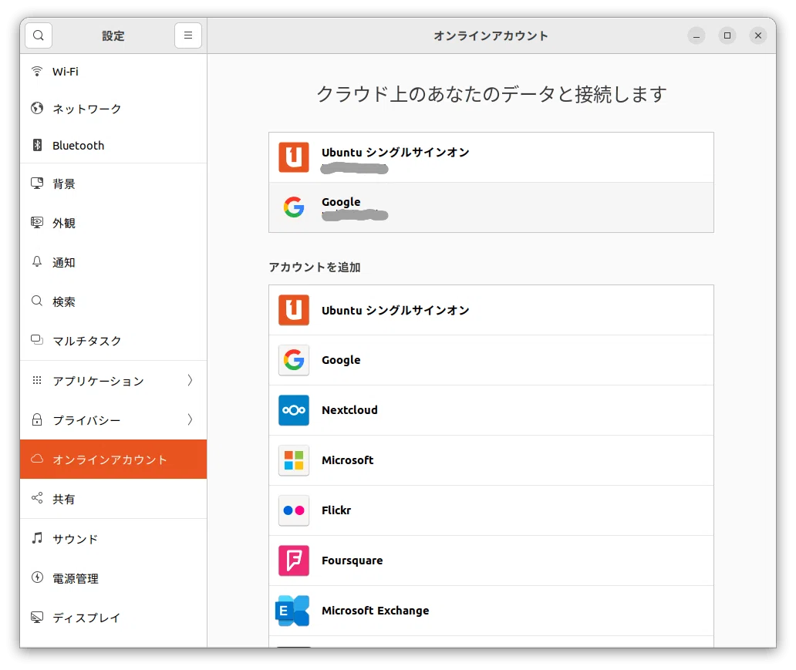Image resolution: width=796 pixels, height=670 pixels.
Task: Open ネットワーク settings page
Action: [113, 109]
